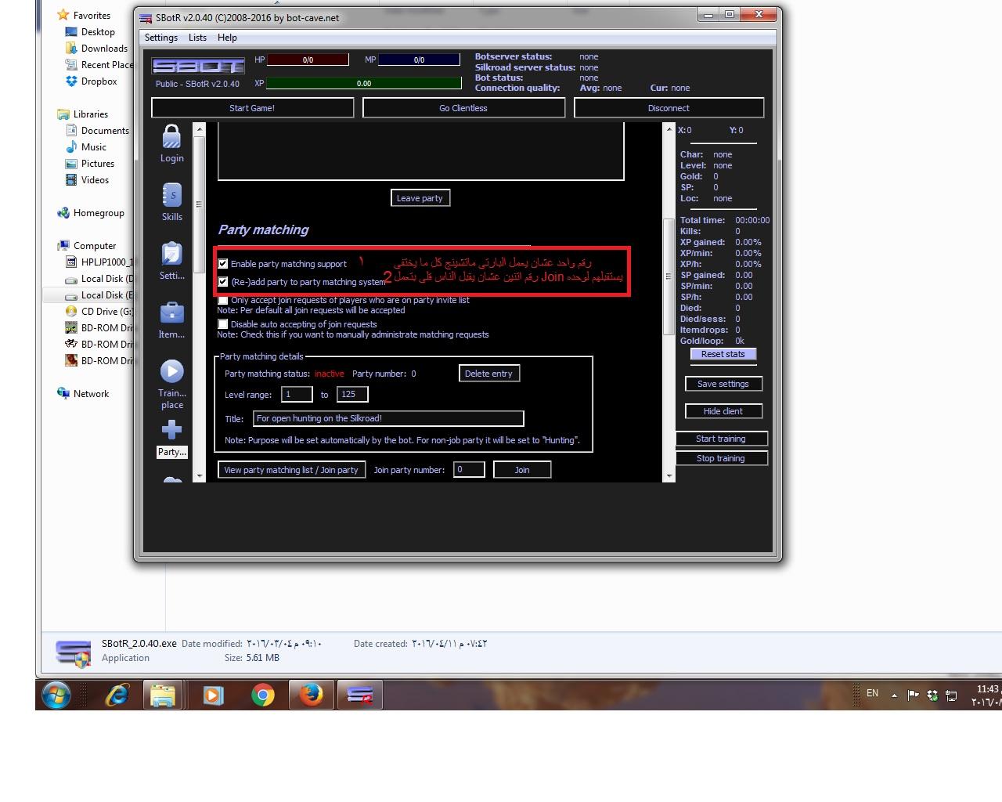
Task: Open Homegroup in Explorer navigation pane
Action: (x=98, y=213)
